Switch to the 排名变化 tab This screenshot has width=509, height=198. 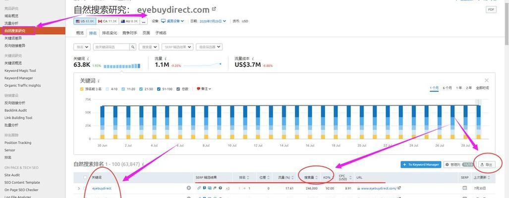coord(110,33)
